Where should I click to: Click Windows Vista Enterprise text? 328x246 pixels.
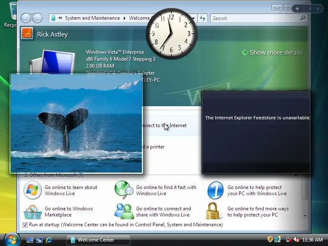pyautogui.click(x=115, y=52)
